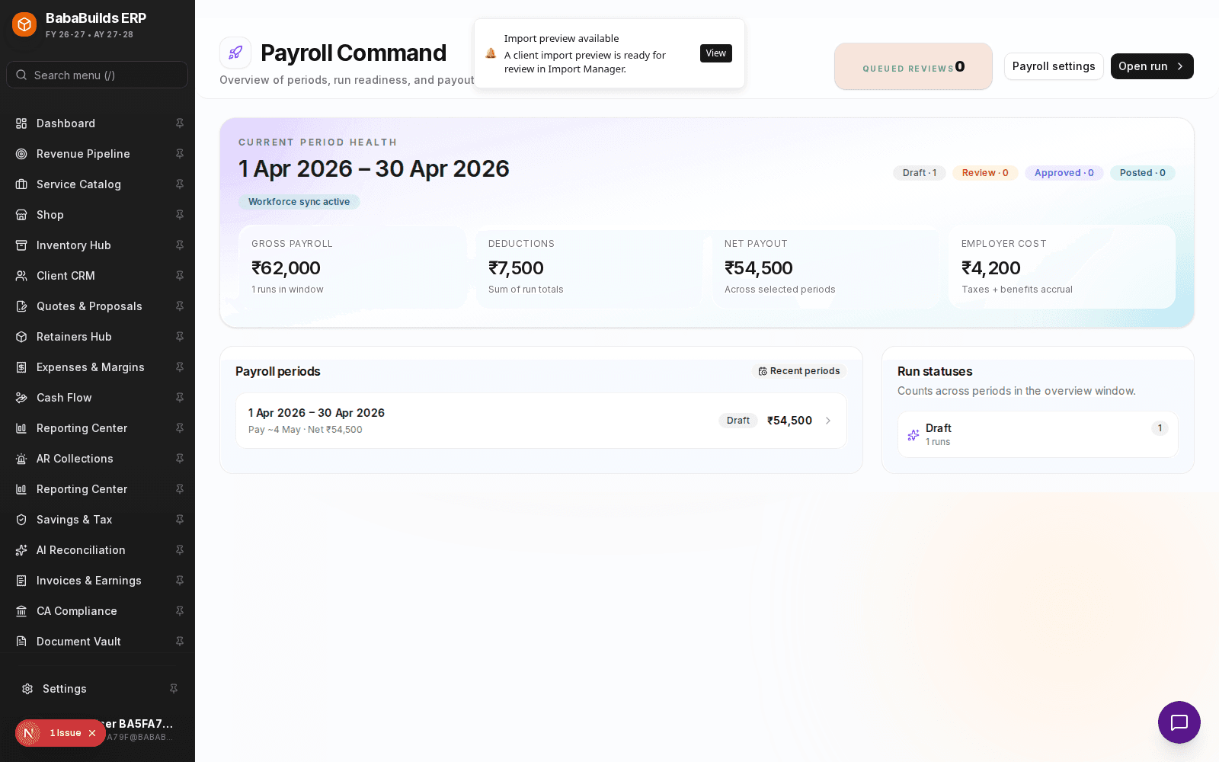This screenshot has height=762, width=1219.
Task: Click the CA Compliance bank icon
Action: pos(21,611)
